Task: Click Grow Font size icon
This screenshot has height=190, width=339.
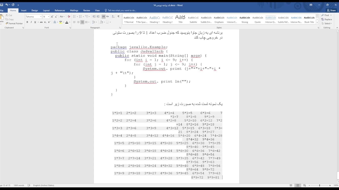Action: (x=52, y=17)
